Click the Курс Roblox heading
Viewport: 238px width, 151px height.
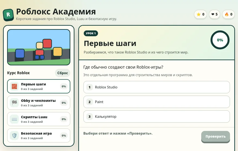click(x=18, y=73)
